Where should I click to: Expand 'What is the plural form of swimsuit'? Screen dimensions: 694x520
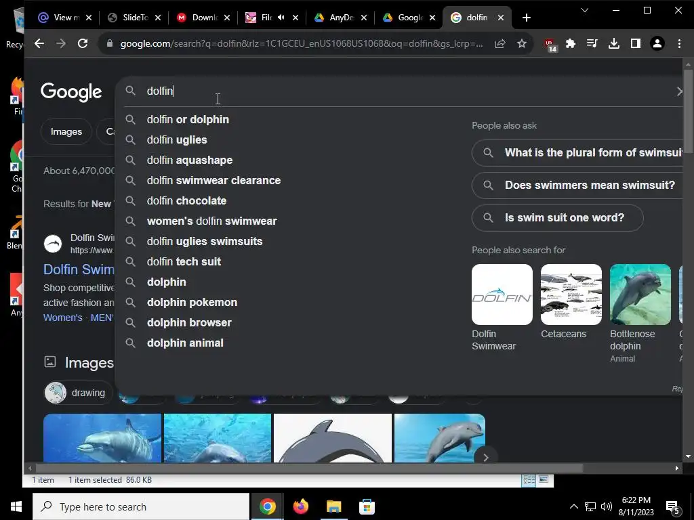point(577,153)
